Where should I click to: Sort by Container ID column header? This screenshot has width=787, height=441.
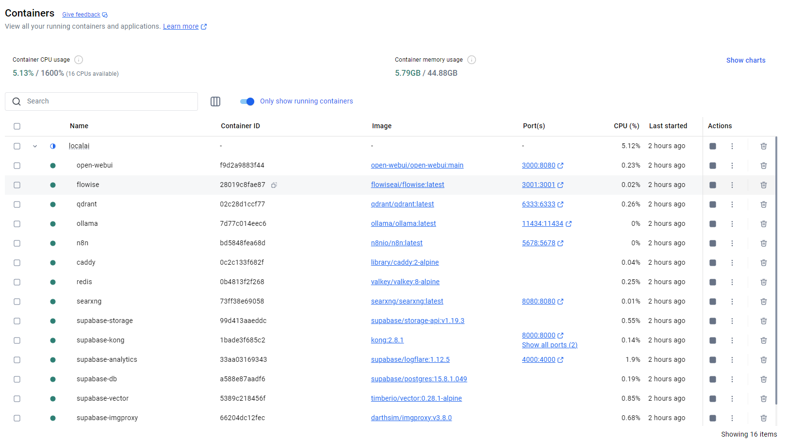coord(240,126)
